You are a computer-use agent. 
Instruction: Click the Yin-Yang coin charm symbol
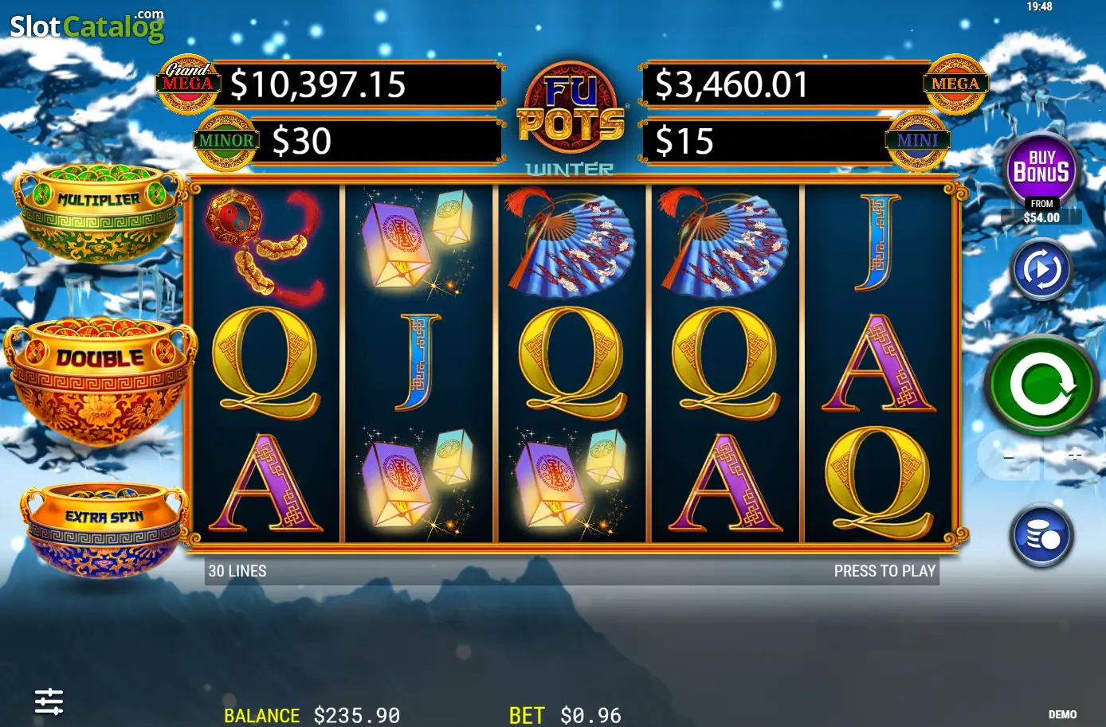265,244
